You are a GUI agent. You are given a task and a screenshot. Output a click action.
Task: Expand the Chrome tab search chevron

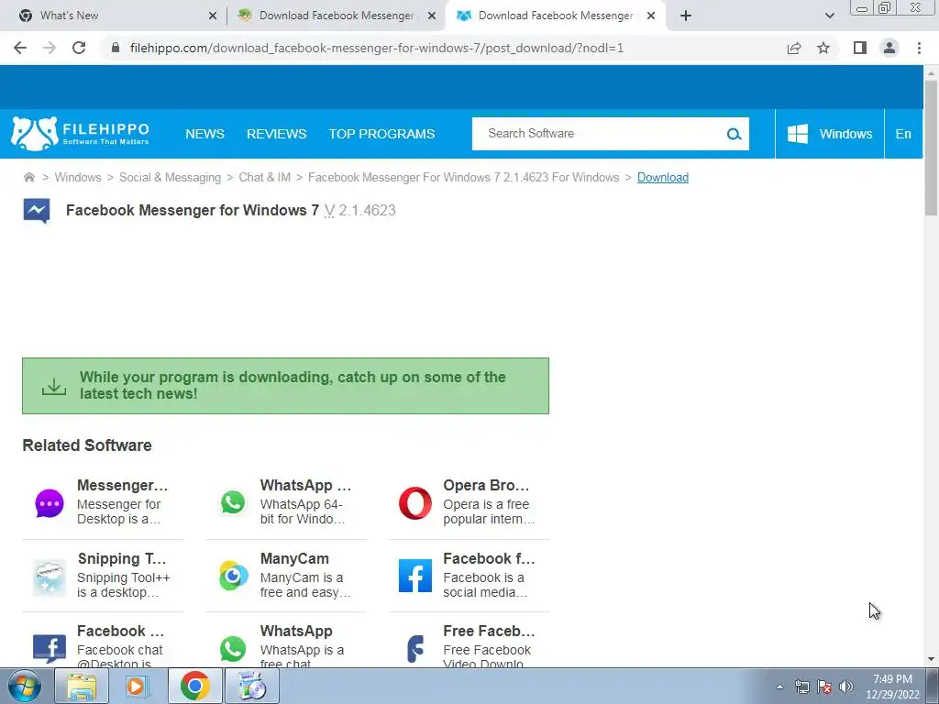pos(829,16)
